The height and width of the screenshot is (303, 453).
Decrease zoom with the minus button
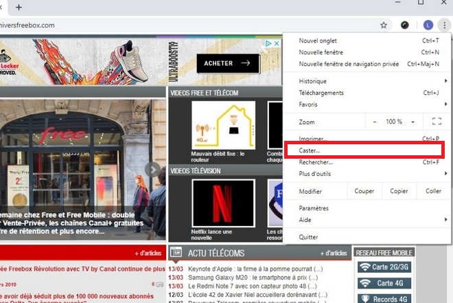(x=375, y=122)
